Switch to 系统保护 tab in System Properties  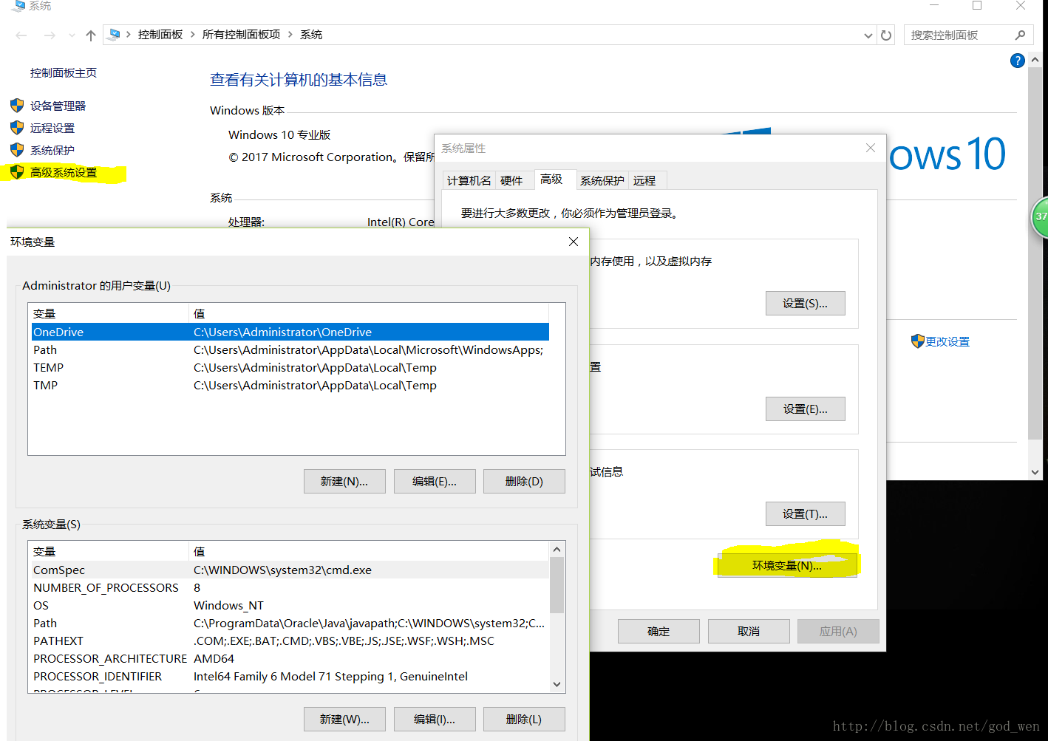[602, 180]
